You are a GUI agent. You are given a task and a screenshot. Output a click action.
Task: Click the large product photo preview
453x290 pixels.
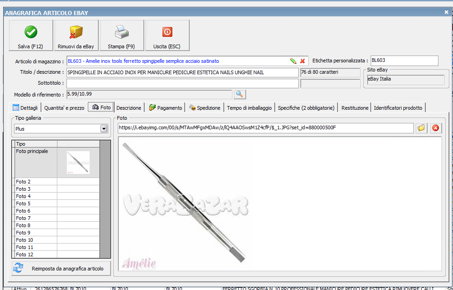(x=280, y=204)
